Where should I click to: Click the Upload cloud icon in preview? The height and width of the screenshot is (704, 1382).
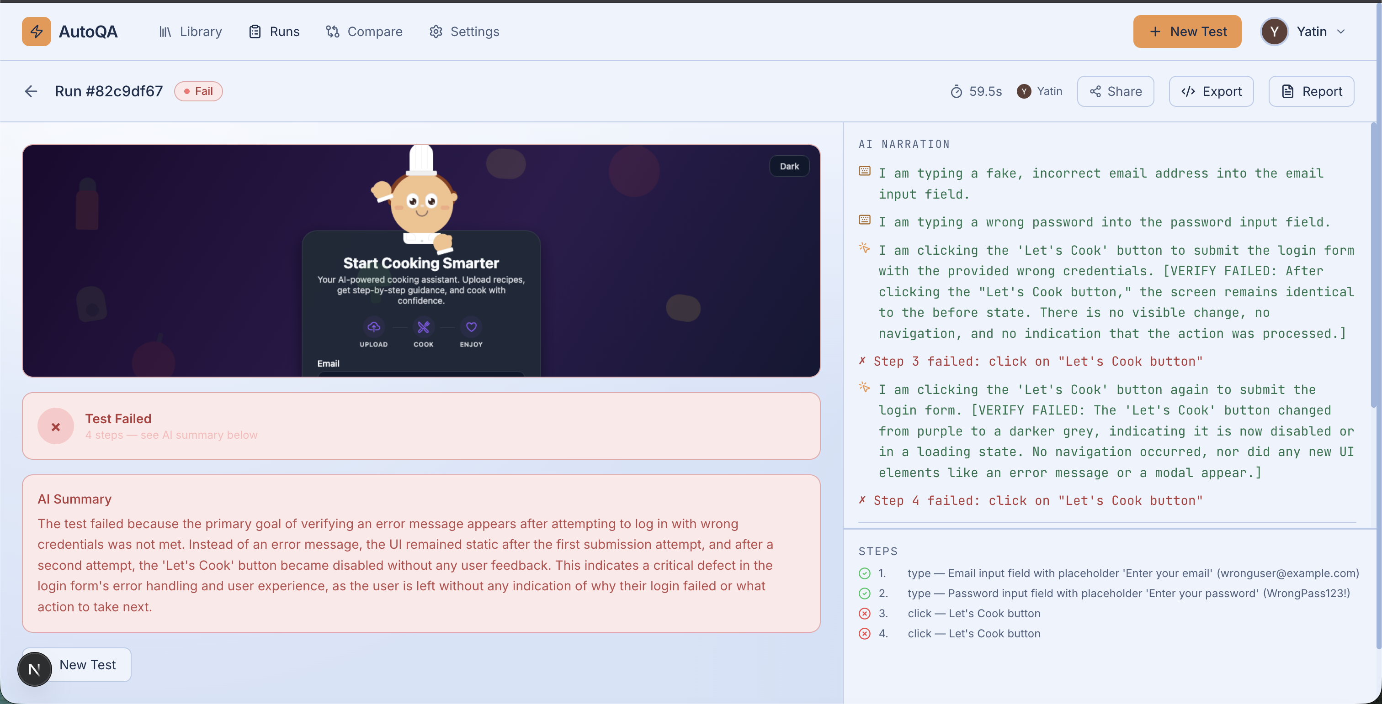coord(373,327)
